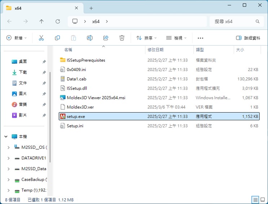Close the x64 tab
This screenshot has height=204, width=268.
coord(77,8)
